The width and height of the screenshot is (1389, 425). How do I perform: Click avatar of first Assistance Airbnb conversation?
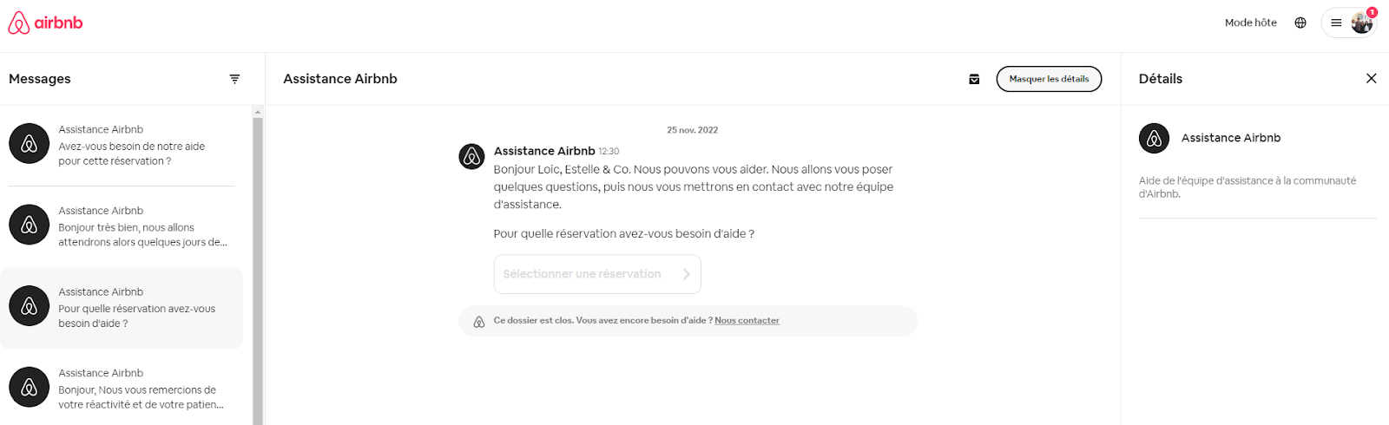(x=29, y=143)
